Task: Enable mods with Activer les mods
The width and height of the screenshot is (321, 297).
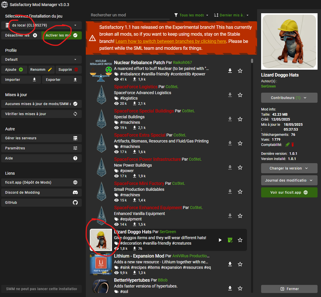Action: [61, 35]
